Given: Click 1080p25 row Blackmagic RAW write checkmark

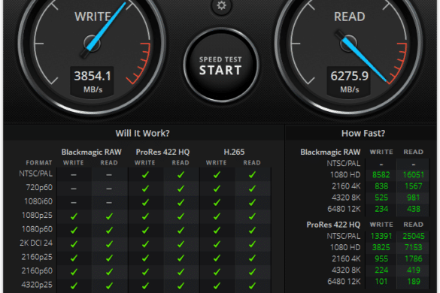Looking at the screenshot, I should click(74, 216).
